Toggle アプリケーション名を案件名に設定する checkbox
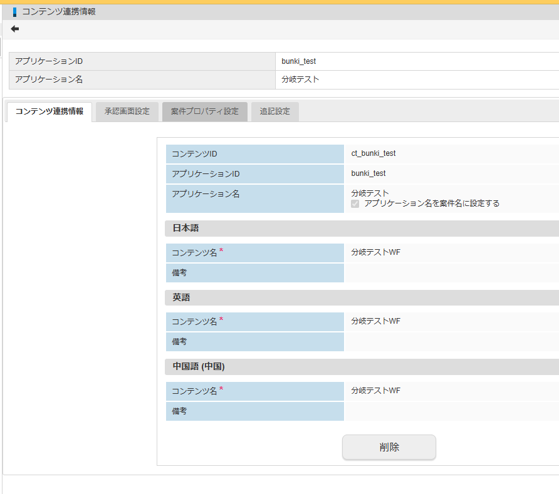The image size is (559, 494). click(x=355, y=203)
